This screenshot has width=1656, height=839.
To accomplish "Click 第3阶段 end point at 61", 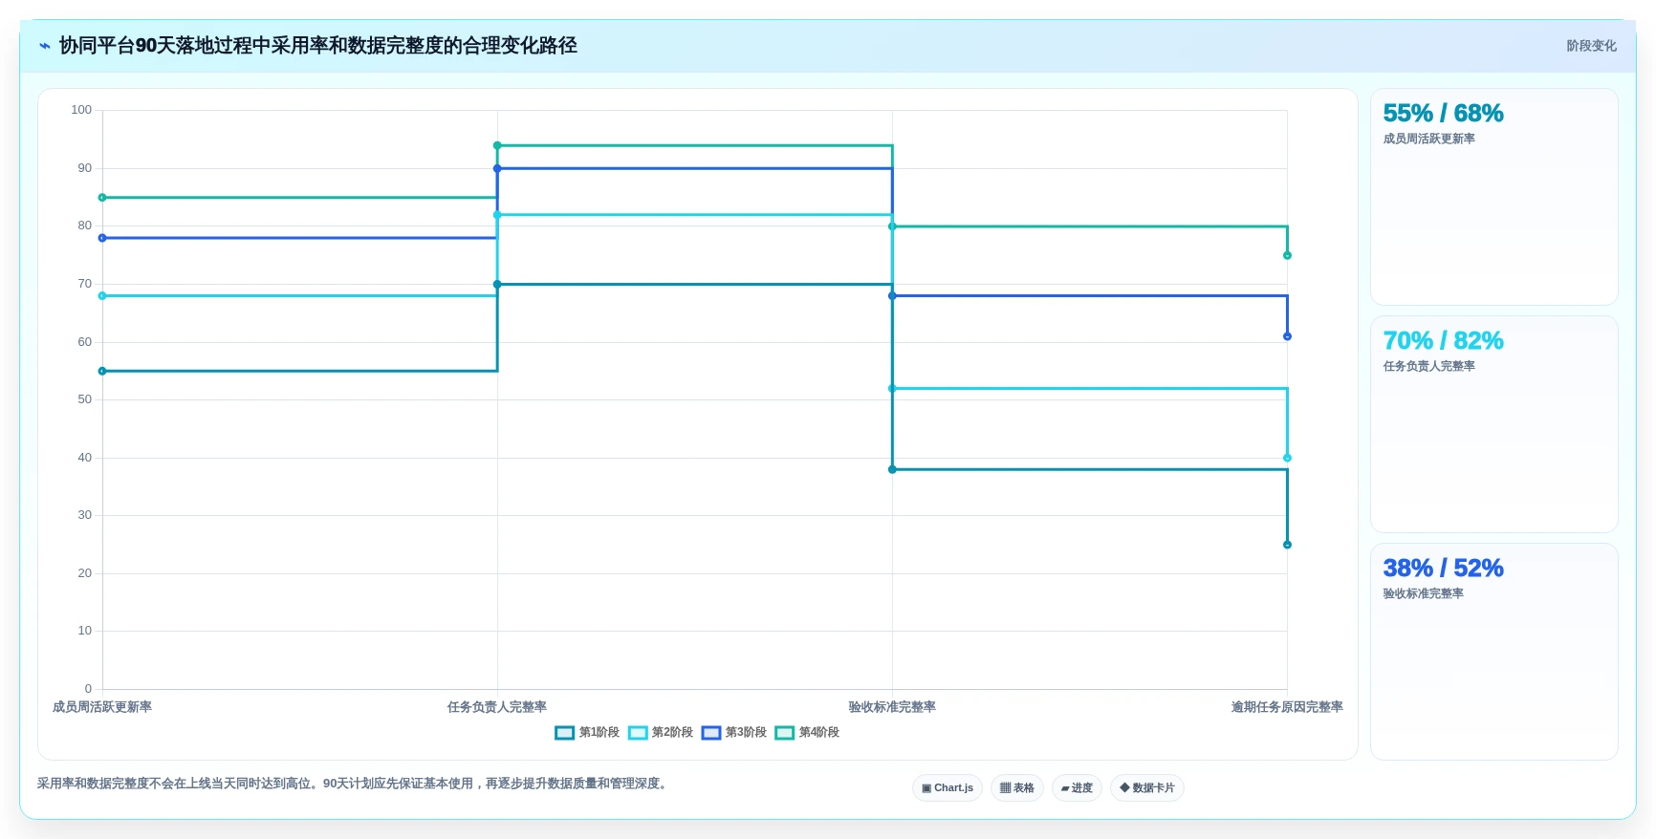I will pyautogui.click(x=1287, y=336).
